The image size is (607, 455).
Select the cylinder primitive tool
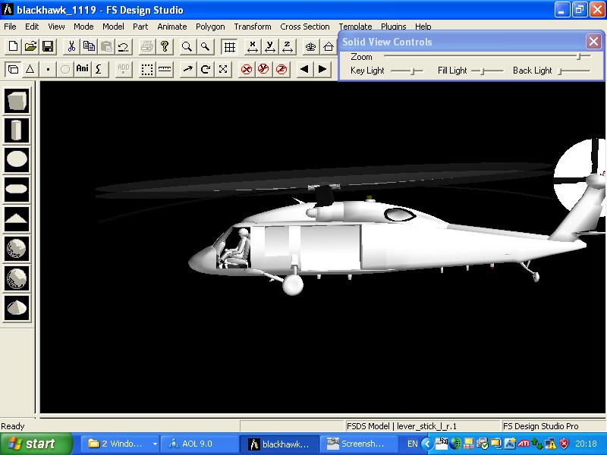(17, 130)
